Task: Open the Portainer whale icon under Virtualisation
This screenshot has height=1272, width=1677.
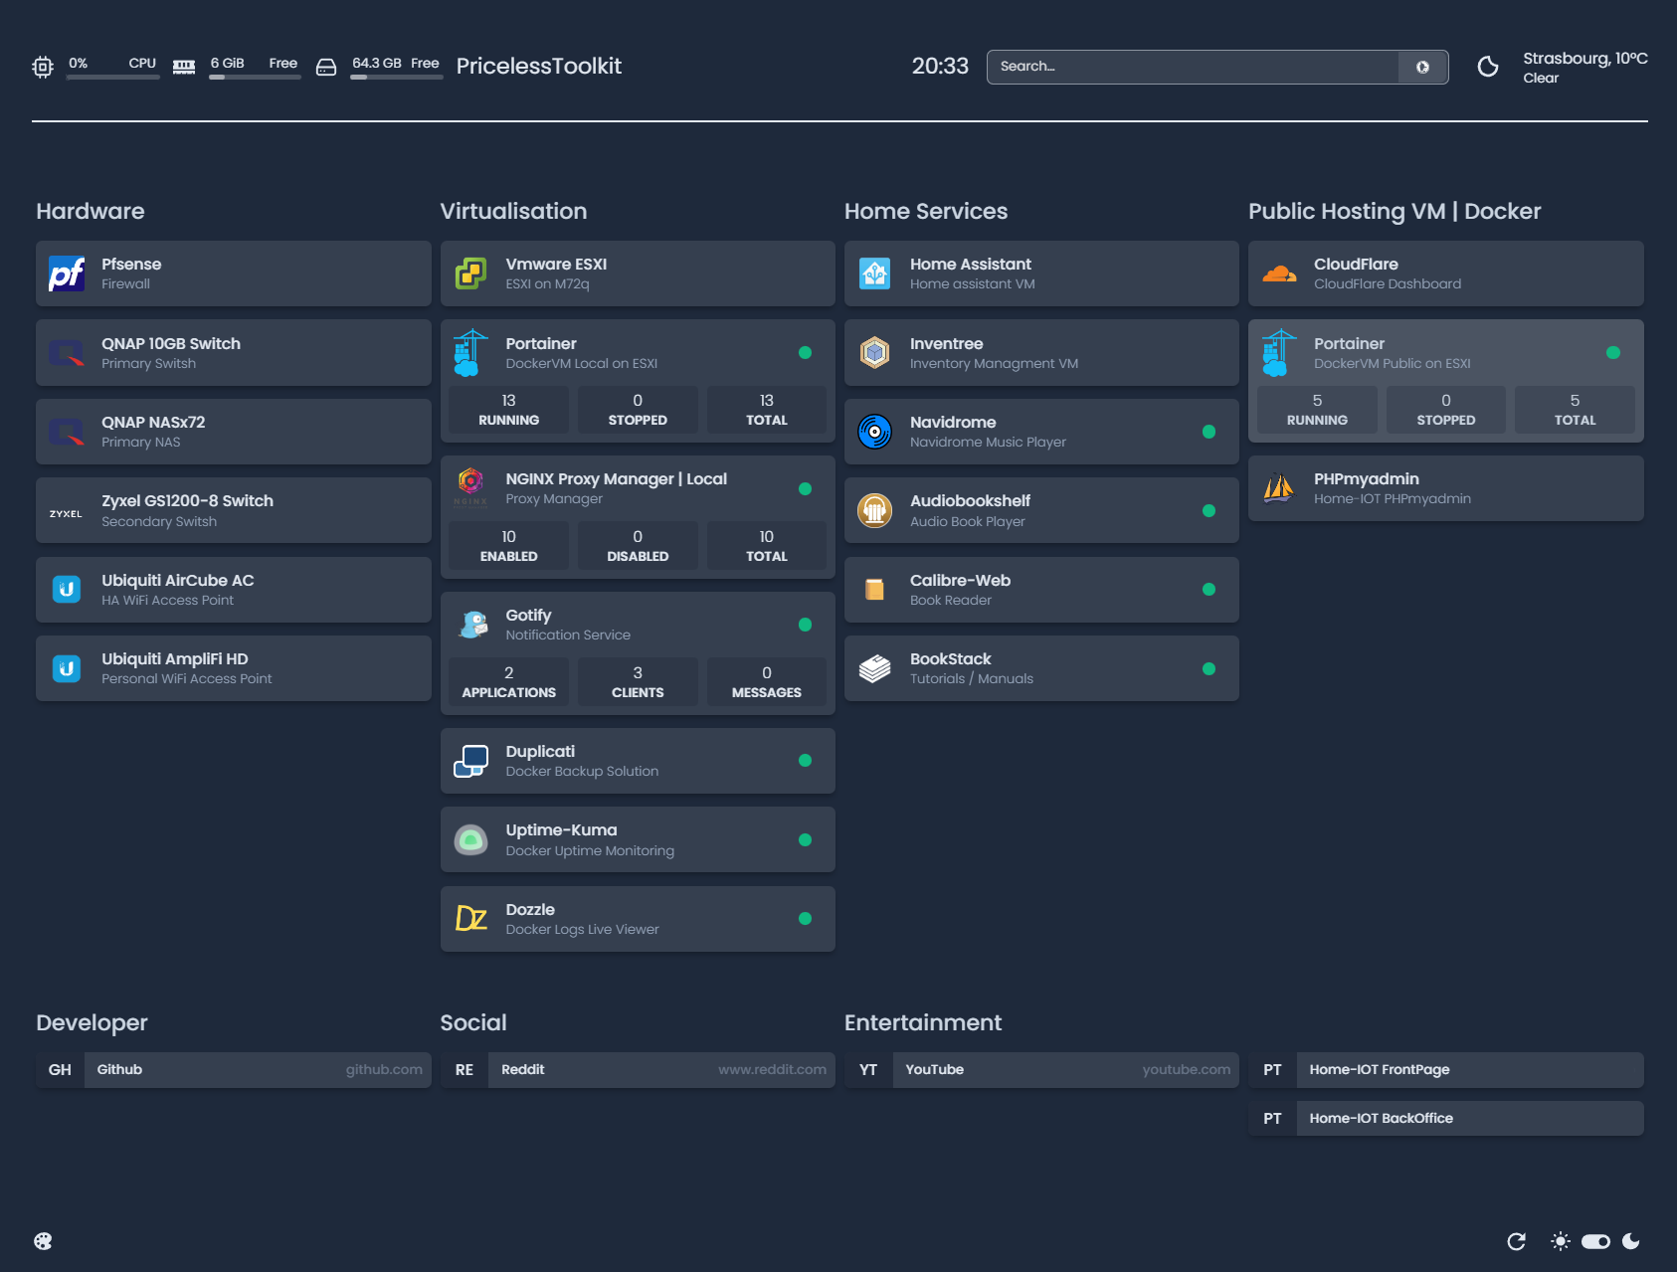Action: (470, 352)
